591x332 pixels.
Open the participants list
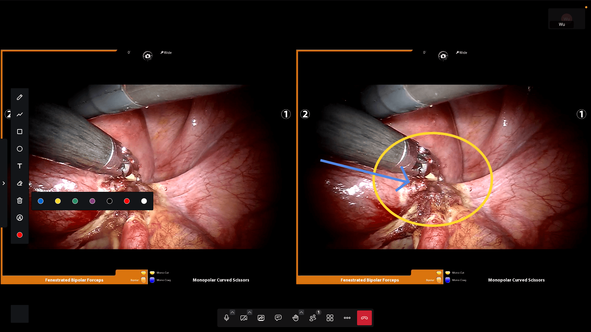pyautogui.click(x=313, y=318)
